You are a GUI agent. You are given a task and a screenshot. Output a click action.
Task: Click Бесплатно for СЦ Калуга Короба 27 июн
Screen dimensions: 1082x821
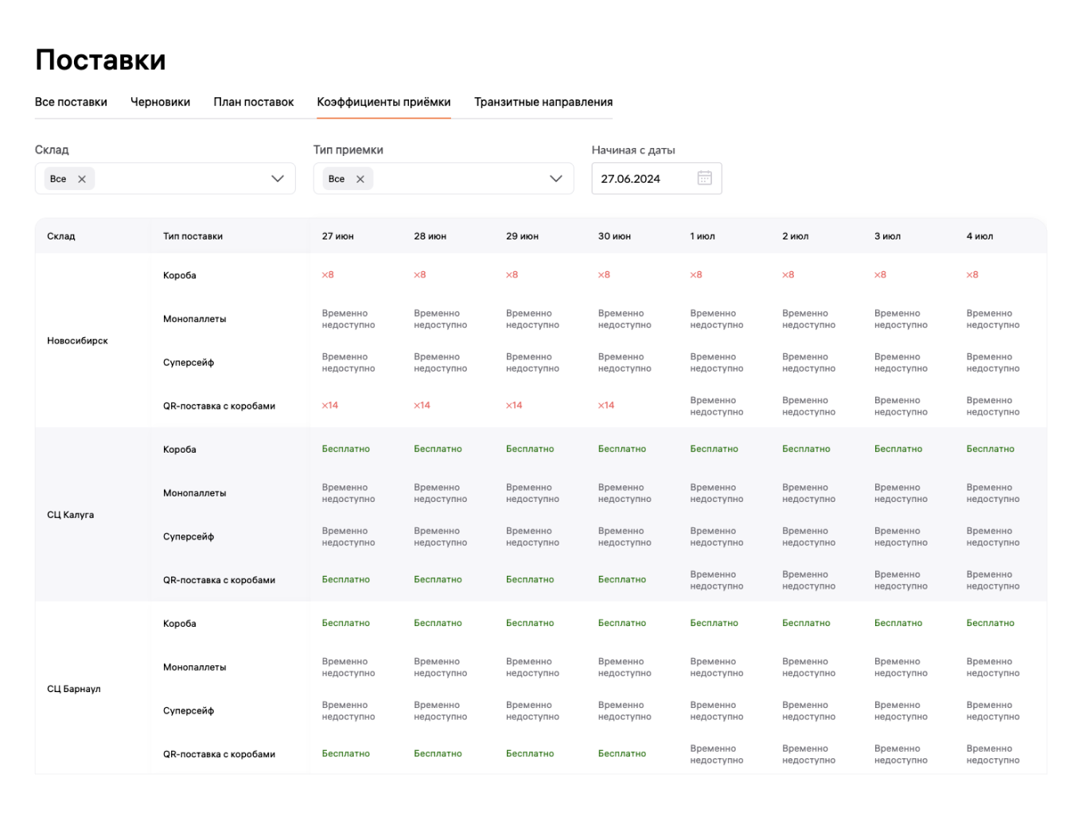(345, 449)
